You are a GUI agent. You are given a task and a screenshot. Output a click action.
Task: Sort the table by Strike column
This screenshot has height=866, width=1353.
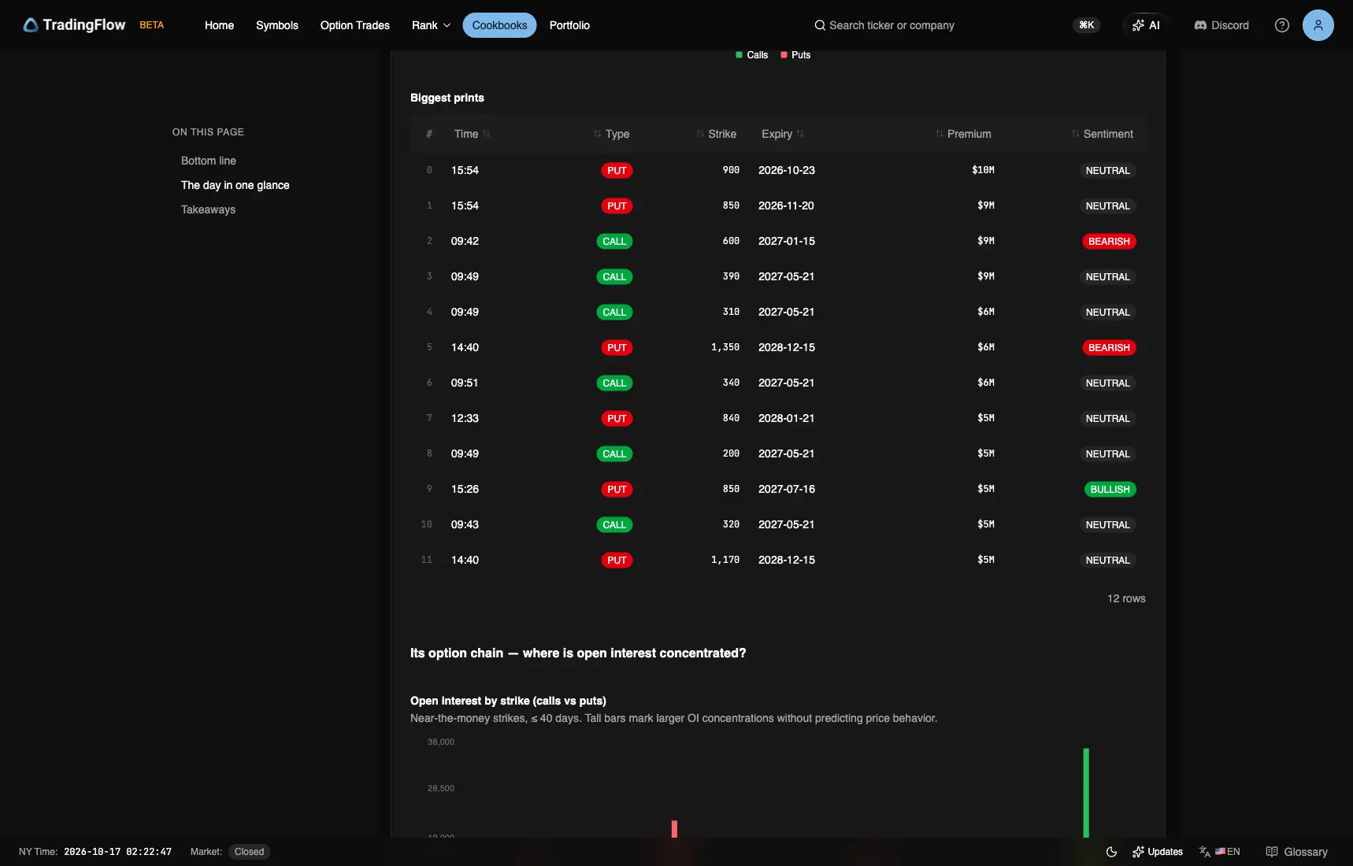(716, 134)
